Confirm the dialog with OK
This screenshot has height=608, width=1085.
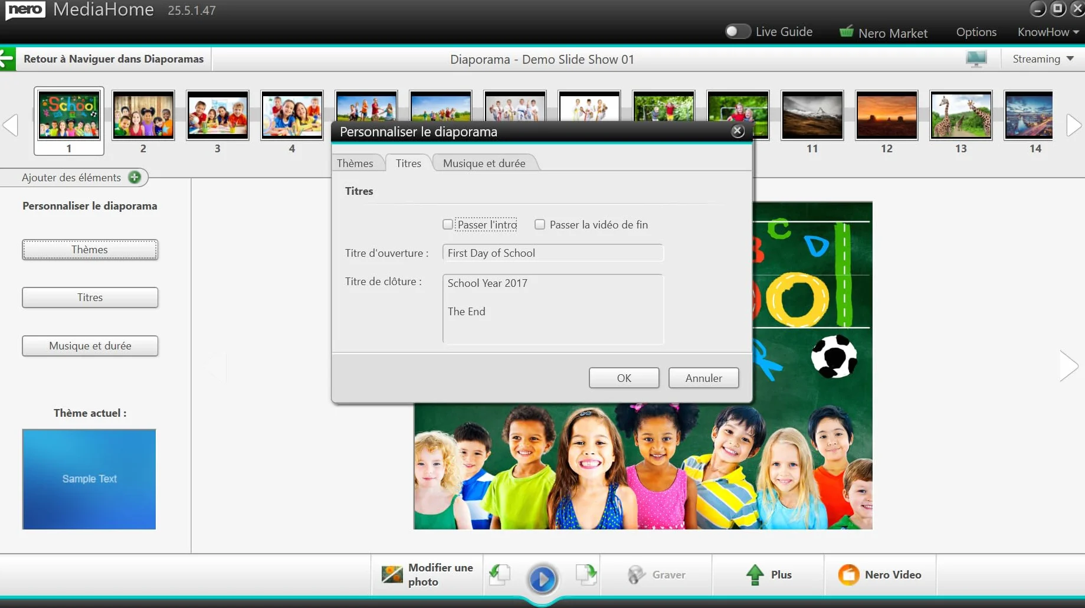(x=624, y=378)
